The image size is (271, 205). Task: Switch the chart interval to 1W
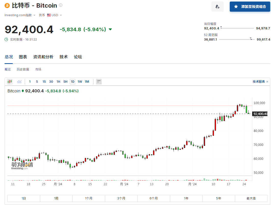(80, 82)
